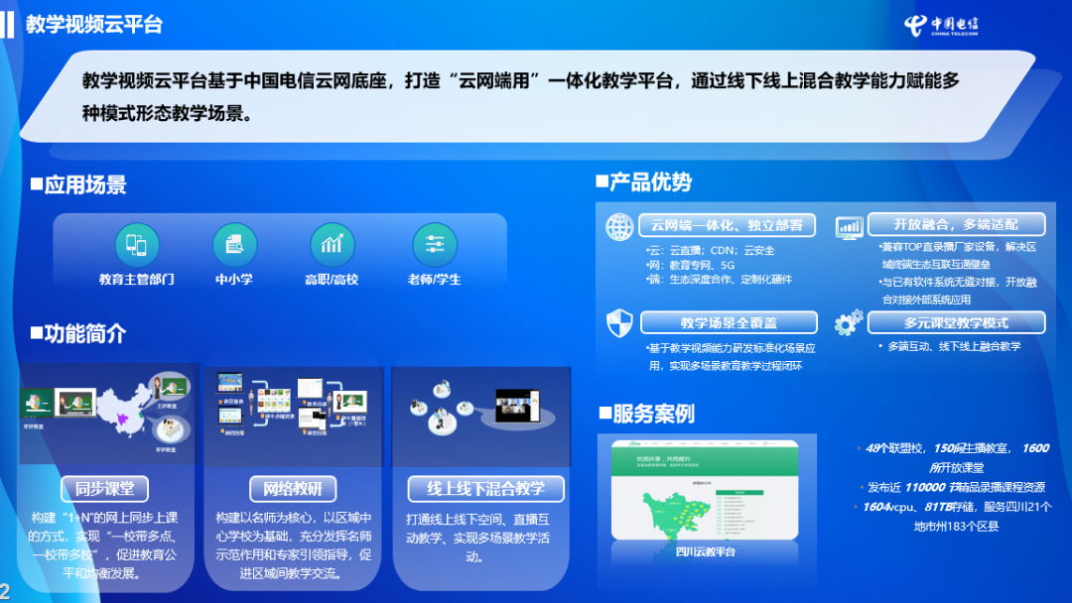Open the 四川云教平台 screenshot thumbnail
Viewport: 1072px width, 603px height.
(x=705, y=490)
